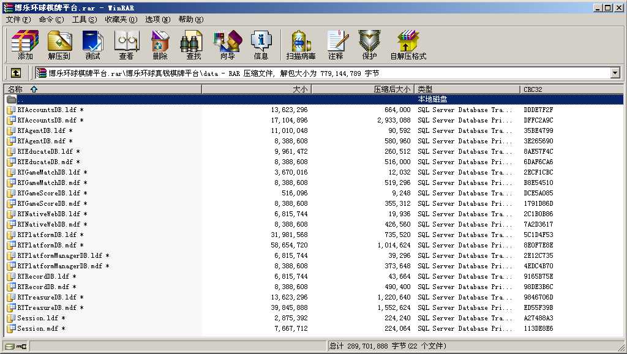Screen dimensions: 627x354
Task: Click the resize grip in status bar corner
Action: click(620, 347)
